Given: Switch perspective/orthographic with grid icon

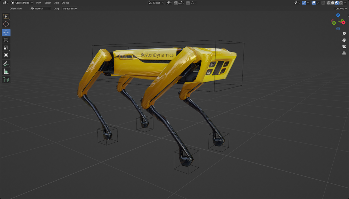Looking at the screenshot, I should tap(344, 53).
